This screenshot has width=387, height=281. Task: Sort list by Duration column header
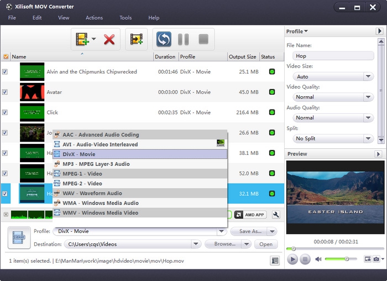(165, 57)
